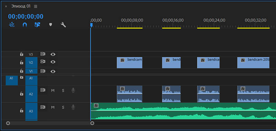Toggle lock on audio track A3
276x131 pixels.
point(21,110)
